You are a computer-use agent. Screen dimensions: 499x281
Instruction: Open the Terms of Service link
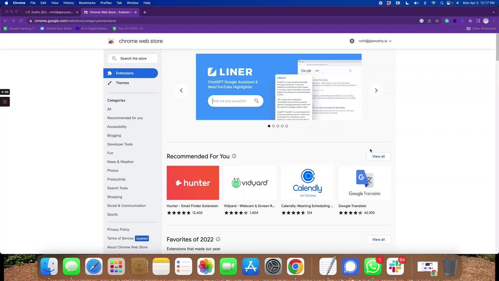(x=120, y=238)
